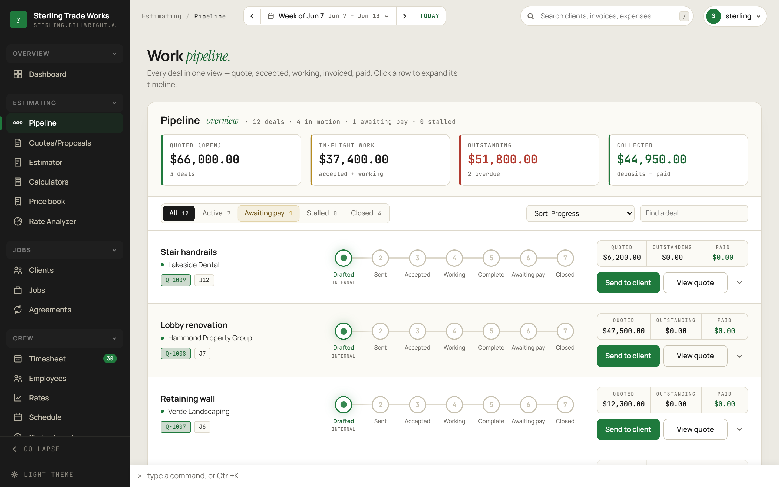Screen dimensions: 779x487
Task: Click the Price book icon
Action: (18, 201)
